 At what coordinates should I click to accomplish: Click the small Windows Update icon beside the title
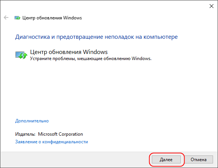click(18, 18)
